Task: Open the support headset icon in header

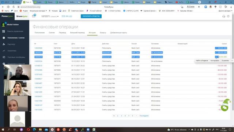Action: (x=224, y=16)
